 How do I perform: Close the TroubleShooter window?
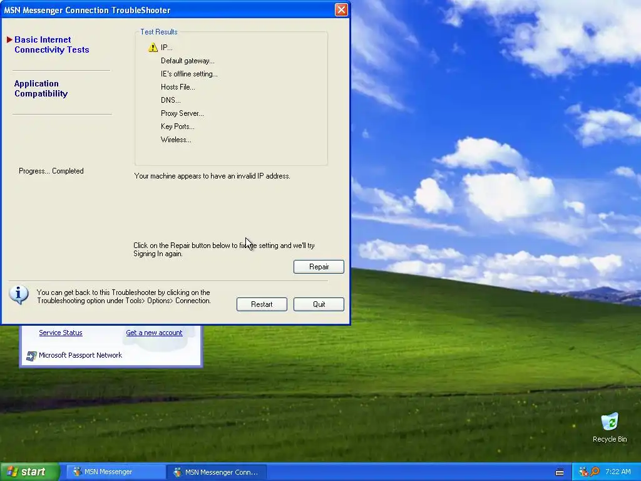341,10
